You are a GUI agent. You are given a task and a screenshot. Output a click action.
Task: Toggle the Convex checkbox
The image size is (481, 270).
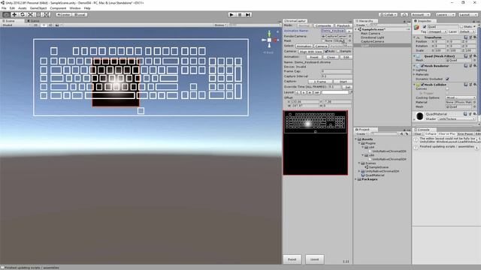tap(447, 88)
